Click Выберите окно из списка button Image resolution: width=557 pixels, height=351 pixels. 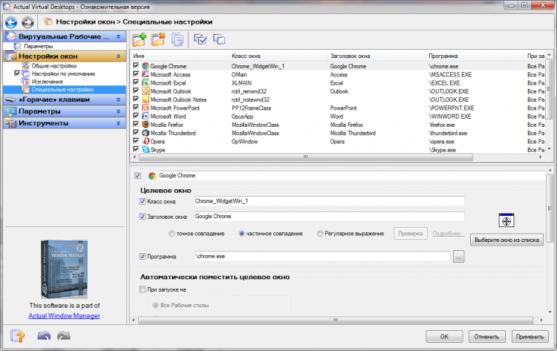(x=506, y=240)
